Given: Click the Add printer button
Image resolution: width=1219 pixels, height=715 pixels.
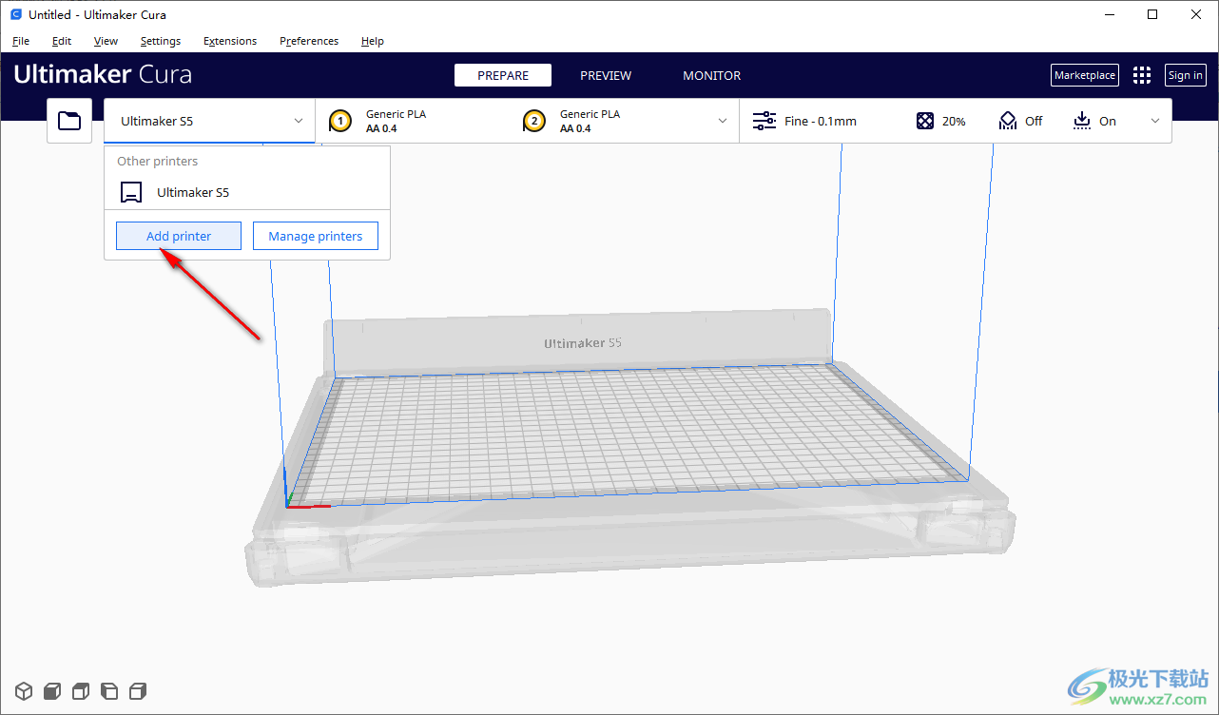Looking at the screenshot, I should (179, 236).
